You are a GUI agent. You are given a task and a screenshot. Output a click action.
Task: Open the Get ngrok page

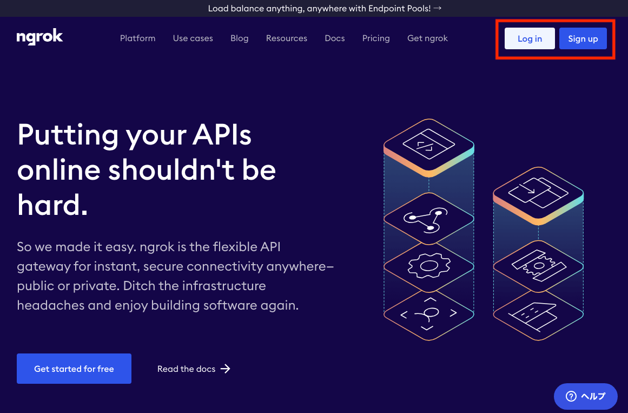pyautogui.click(x=428, y=38)
